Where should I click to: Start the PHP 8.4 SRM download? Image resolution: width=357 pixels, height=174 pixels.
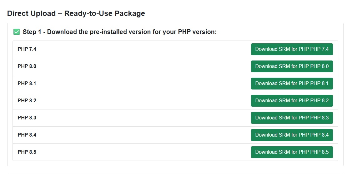pos(292,135)
